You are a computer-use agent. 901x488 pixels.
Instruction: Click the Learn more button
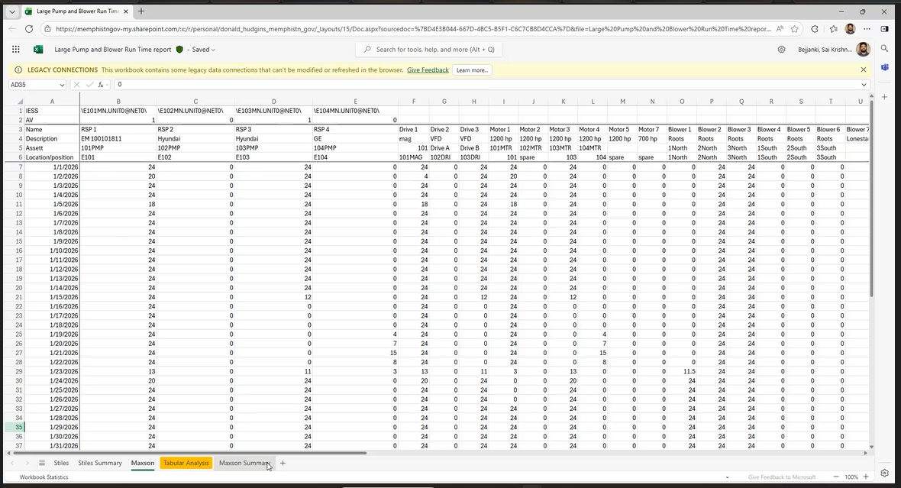[472, 69]
